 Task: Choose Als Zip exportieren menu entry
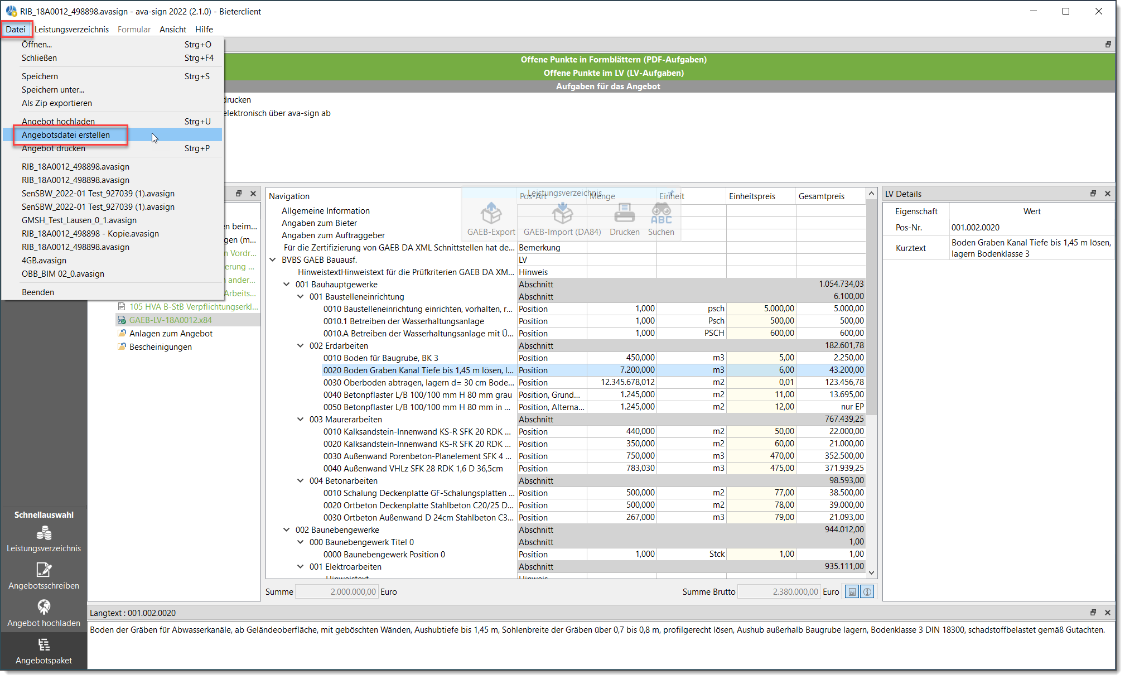(113, 103)
